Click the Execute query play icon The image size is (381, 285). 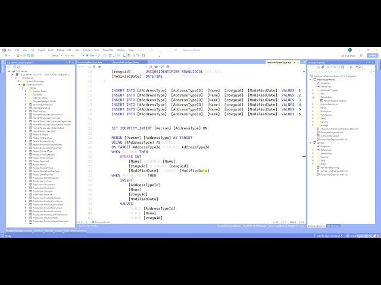[x=79, y=67]
